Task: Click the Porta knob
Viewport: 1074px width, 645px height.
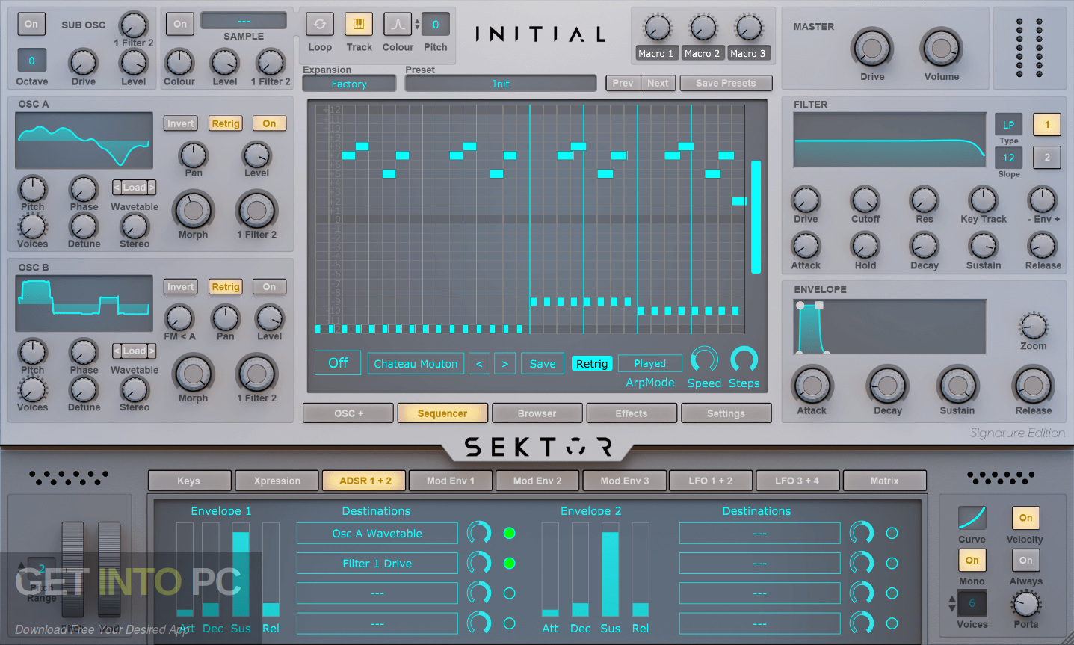Action: (1026, 604)
